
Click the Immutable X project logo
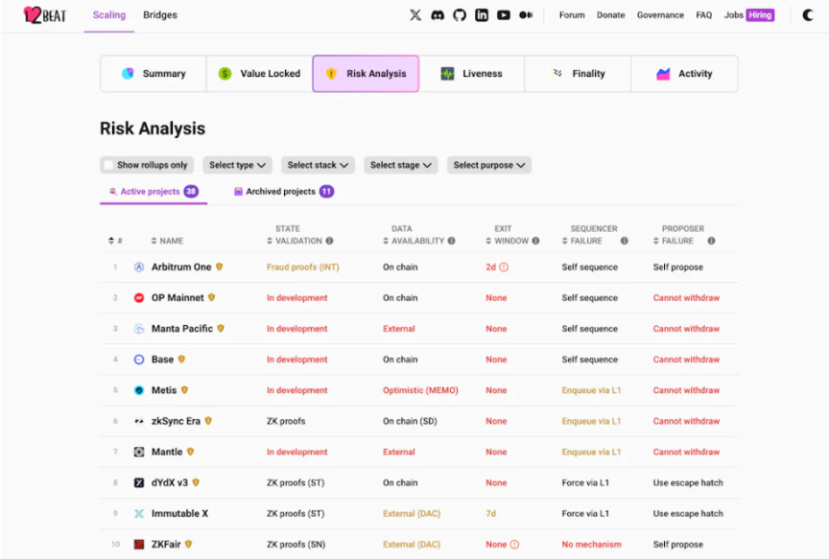[x=139, y=514]
